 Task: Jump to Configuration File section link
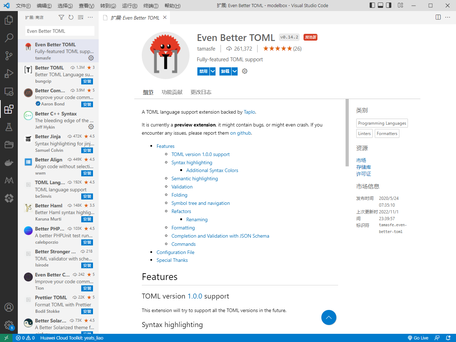(x=175, y=252)
